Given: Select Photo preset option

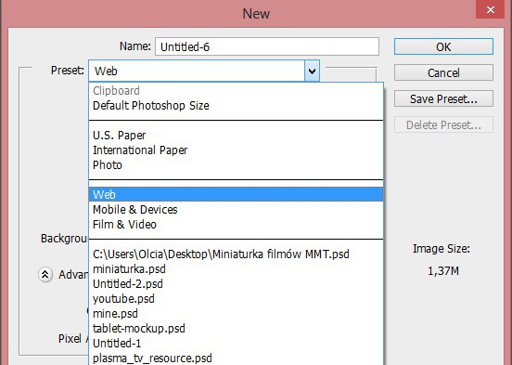Looking at the screenshot, I should coord(236,164).
